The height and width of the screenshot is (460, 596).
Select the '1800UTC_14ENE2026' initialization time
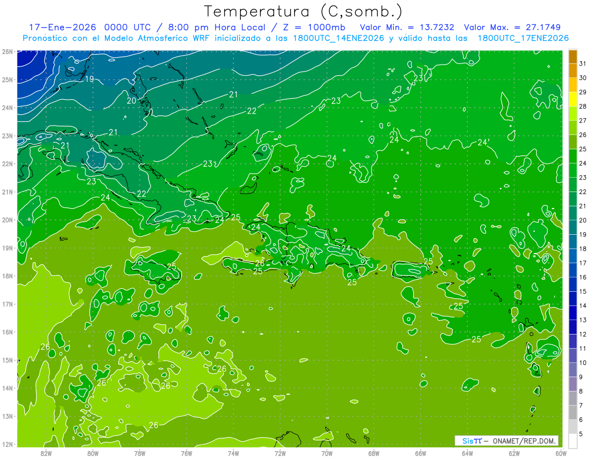point(339,38)
